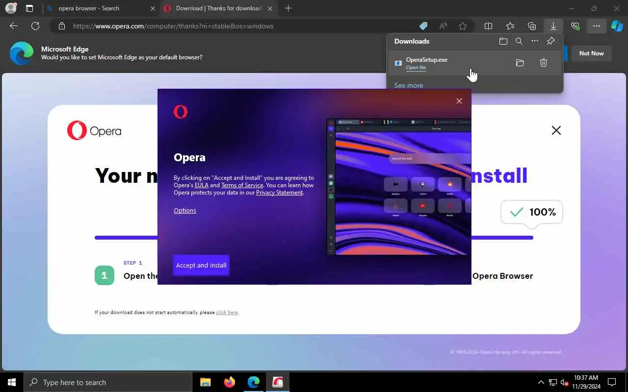The width and height of the screenshot is (628, 392).
Task: Open the Favorites list icon
Action: pyautogui.click(x=510, y=26)
